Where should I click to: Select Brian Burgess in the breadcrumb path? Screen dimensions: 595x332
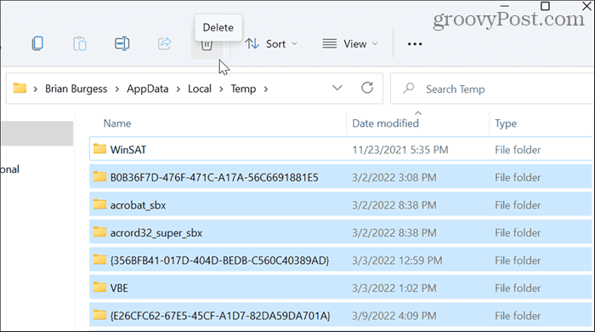point(76,89)
